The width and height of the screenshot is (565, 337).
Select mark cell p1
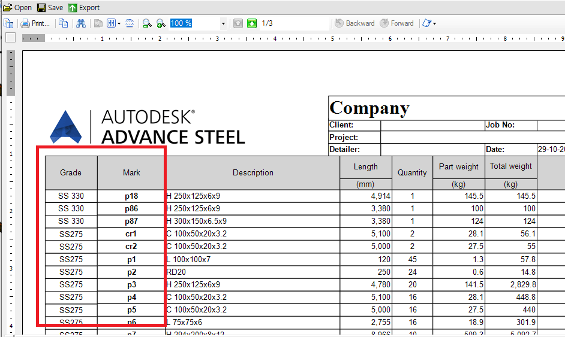(x=131, y=259)
